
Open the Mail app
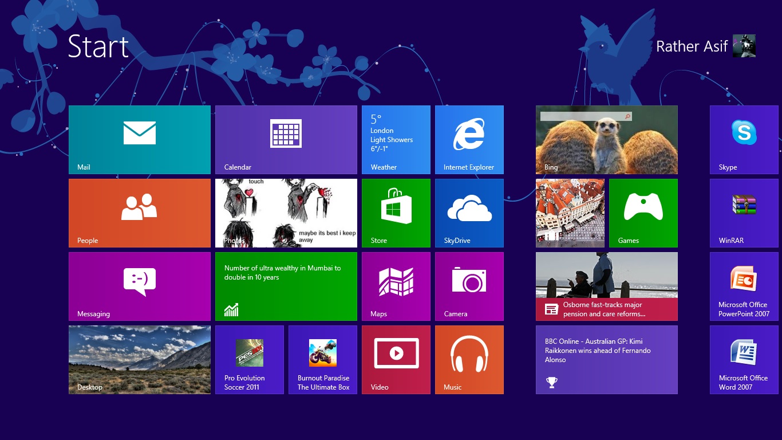pos(139,139)
